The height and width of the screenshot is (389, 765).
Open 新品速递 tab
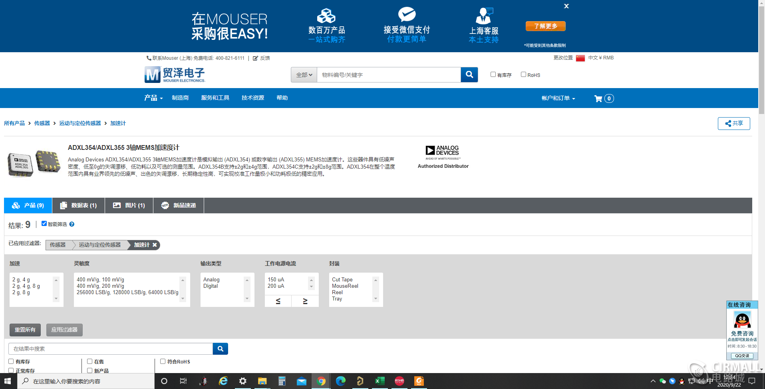(179, 205)
